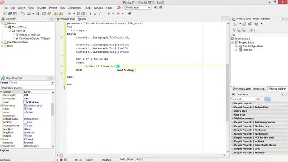Click the Program Reset icon beside Pause

(83, 13)
